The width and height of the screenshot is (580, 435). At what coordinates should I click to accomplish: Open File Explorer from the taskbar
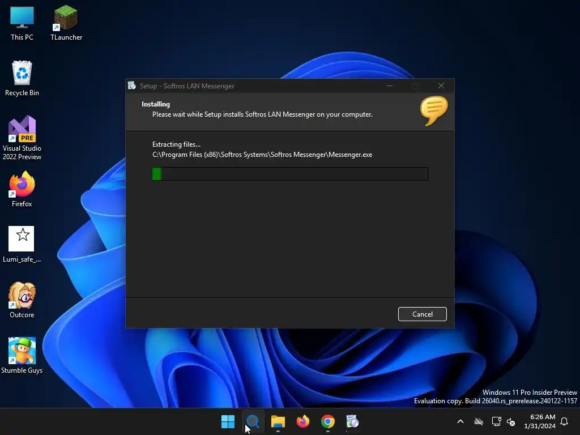click(x=278, y=421)
